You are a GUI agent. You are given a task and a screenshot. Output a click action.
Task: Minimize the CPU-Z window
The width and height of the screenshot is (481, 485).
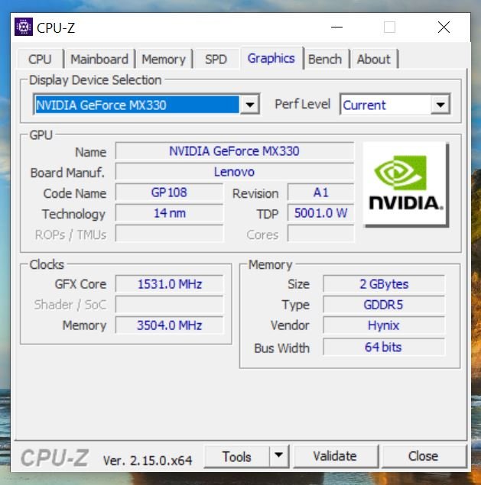point(336,27)
